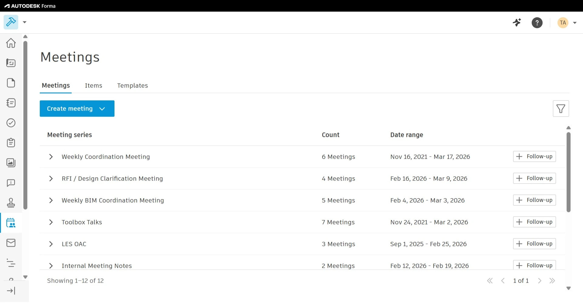
Task: Add Follow-up to Toolbox Talks
Action: pyautogui.click(x=534, y=222)
